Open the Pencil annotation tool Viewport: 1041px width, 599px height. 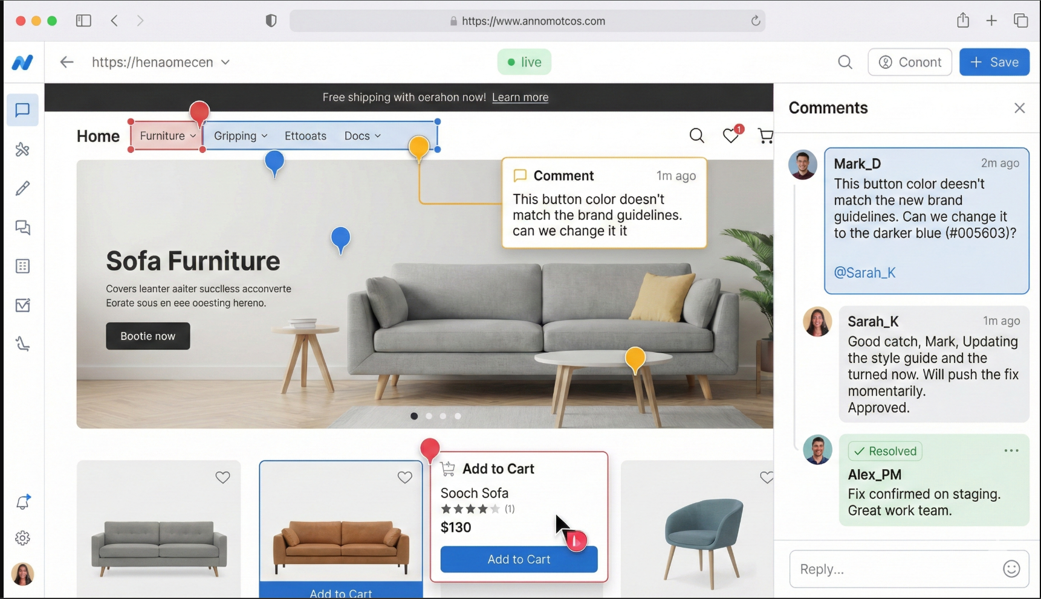click(x=22, y=188)
